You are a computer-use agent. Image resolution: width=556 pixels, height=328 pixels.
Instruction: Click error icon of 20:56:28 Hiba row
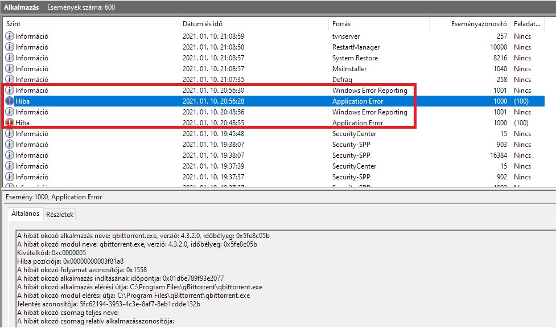tap(10, 101)
